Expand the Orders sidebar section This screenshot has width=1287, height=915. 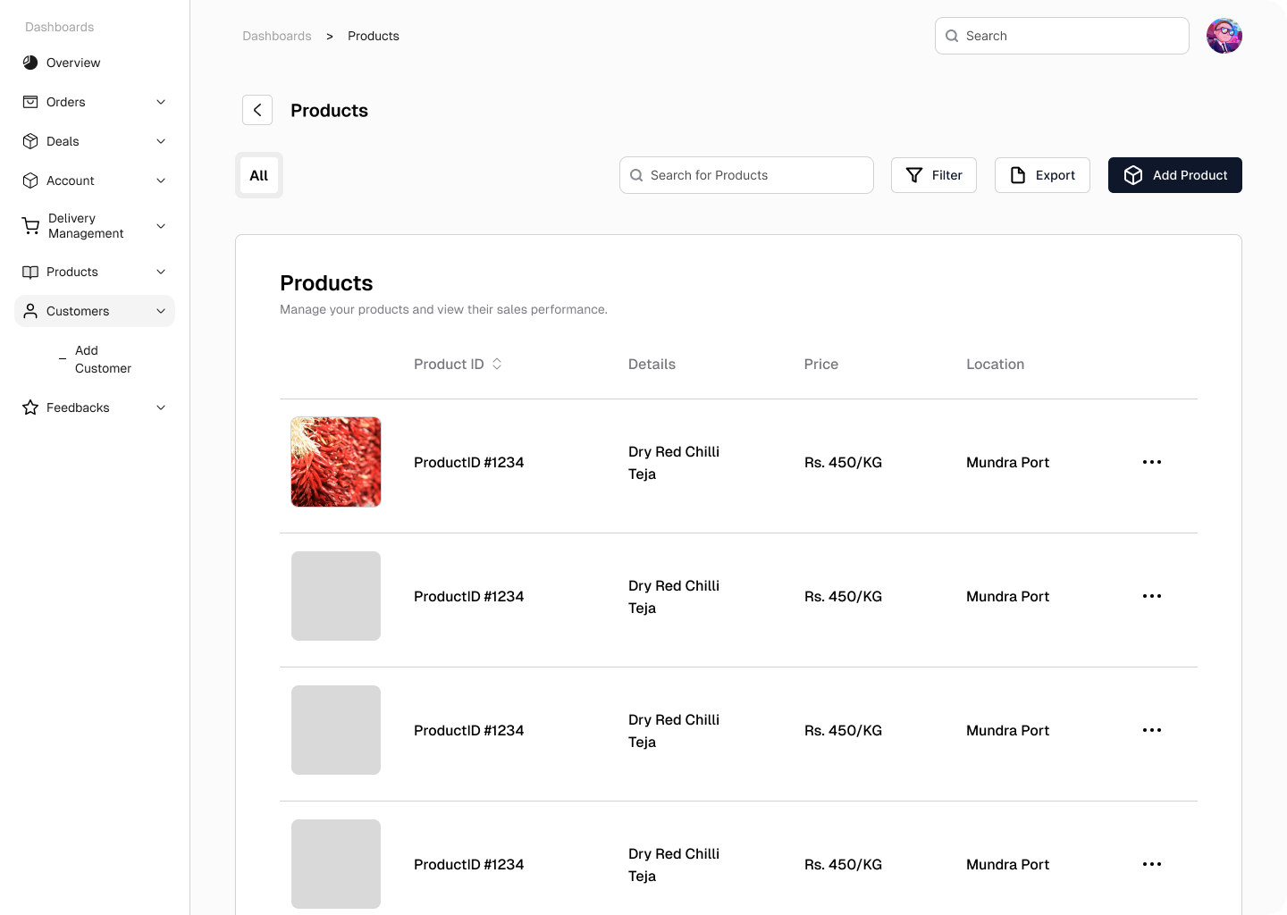pyautogui.click(x=161, y=102)
